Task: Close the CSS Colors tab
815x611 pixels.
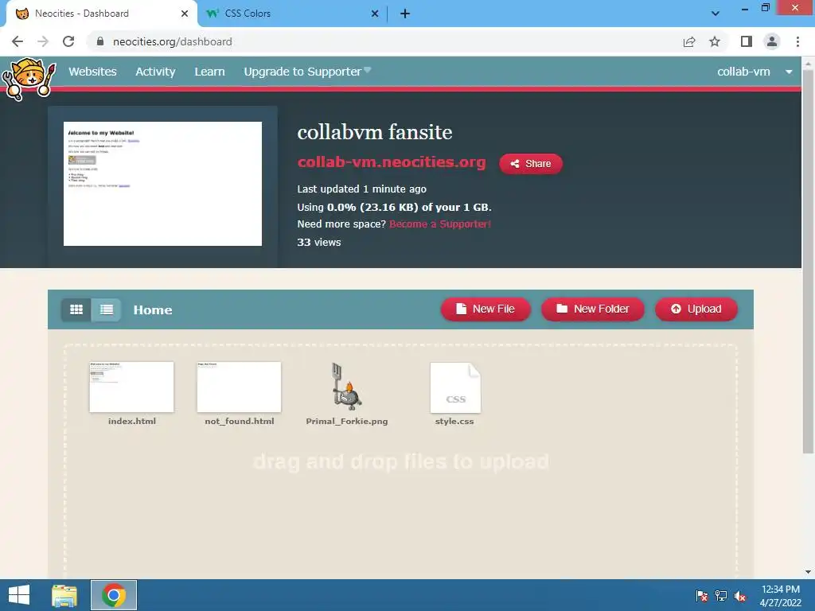Action: 375,14
